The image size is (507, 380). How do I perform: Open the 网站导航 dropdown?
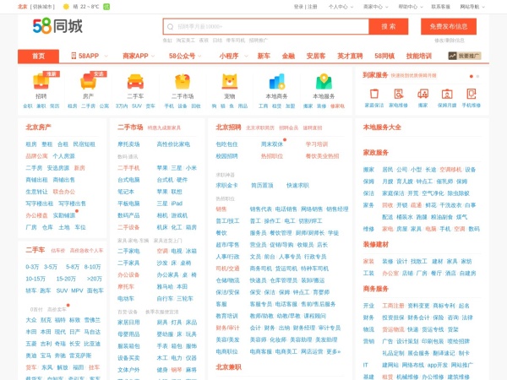(470, 6)
